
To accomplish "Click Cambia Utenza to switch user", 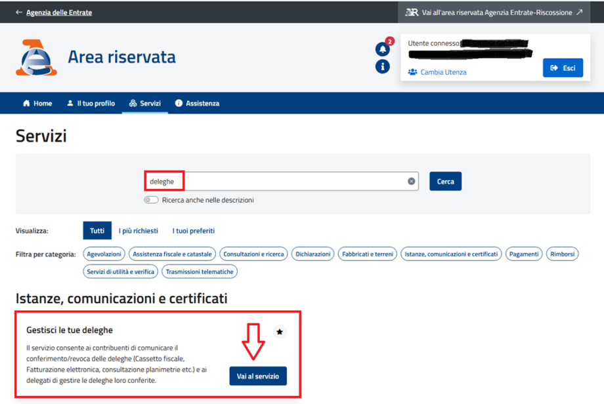I will (x=443, y=72).
